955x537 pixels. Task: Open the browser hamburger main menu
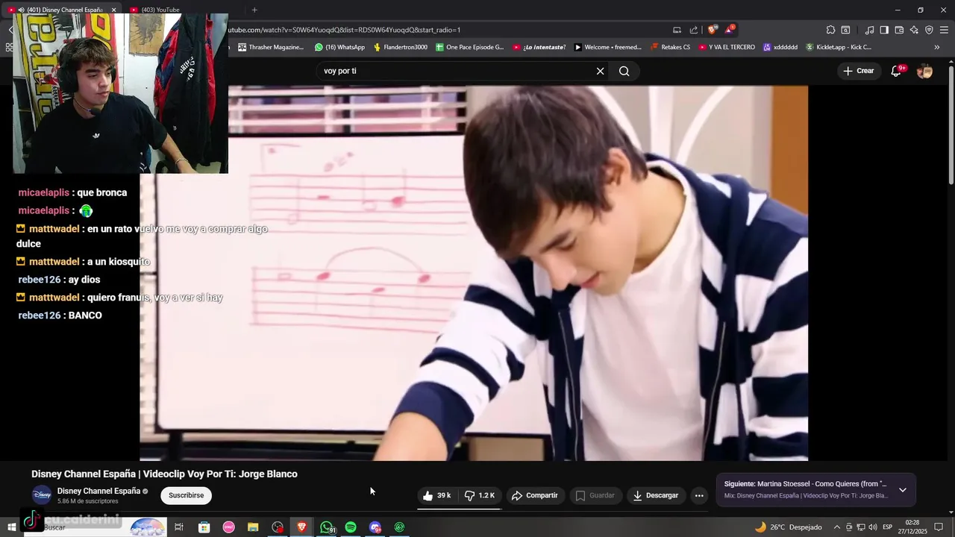tap(944, 30)
